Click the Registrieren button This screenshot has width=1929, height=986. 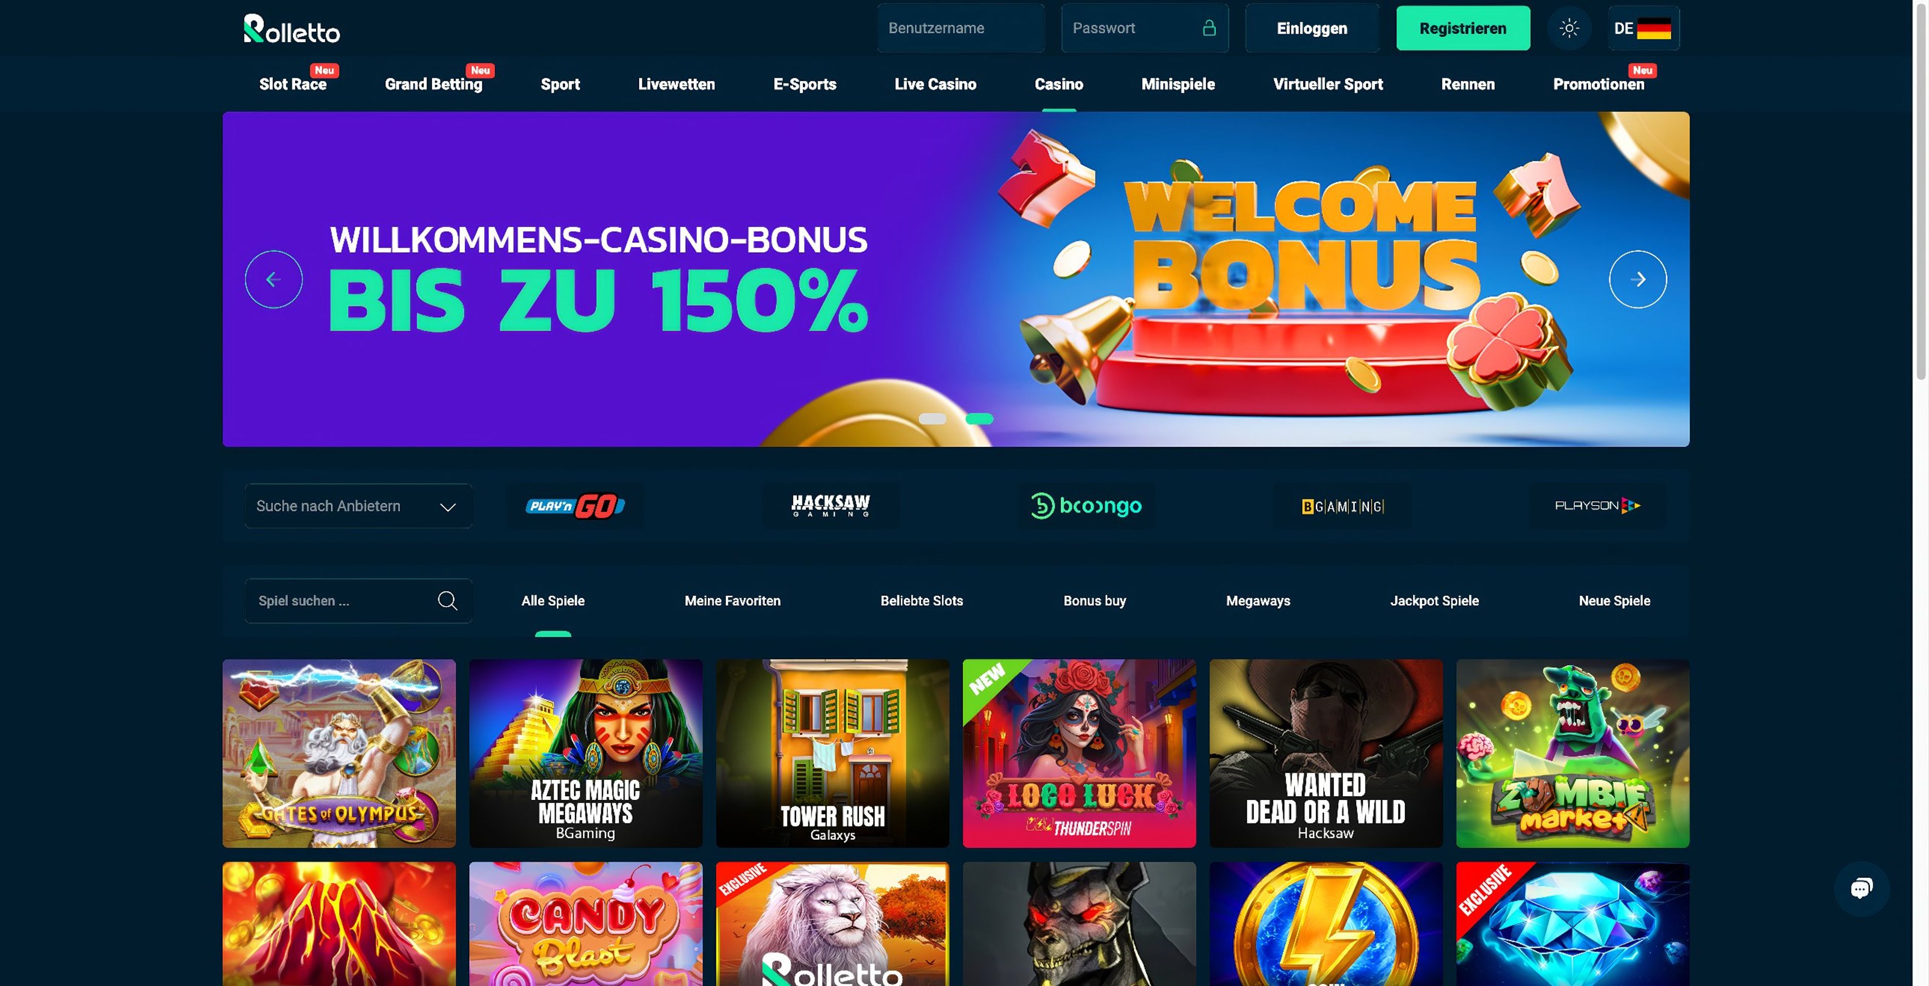pos(1462,29)
